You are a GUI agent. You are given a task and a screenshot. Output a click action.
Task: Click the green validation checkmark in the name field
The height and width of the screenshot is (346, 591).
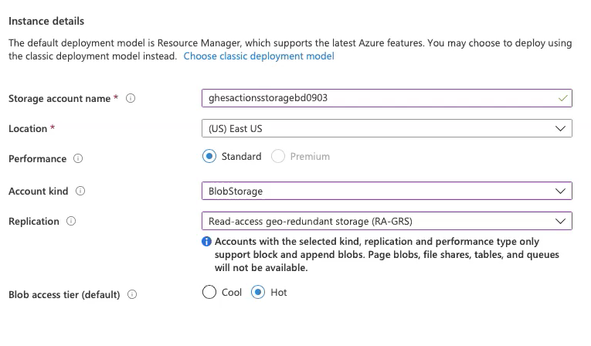point(563,99)
